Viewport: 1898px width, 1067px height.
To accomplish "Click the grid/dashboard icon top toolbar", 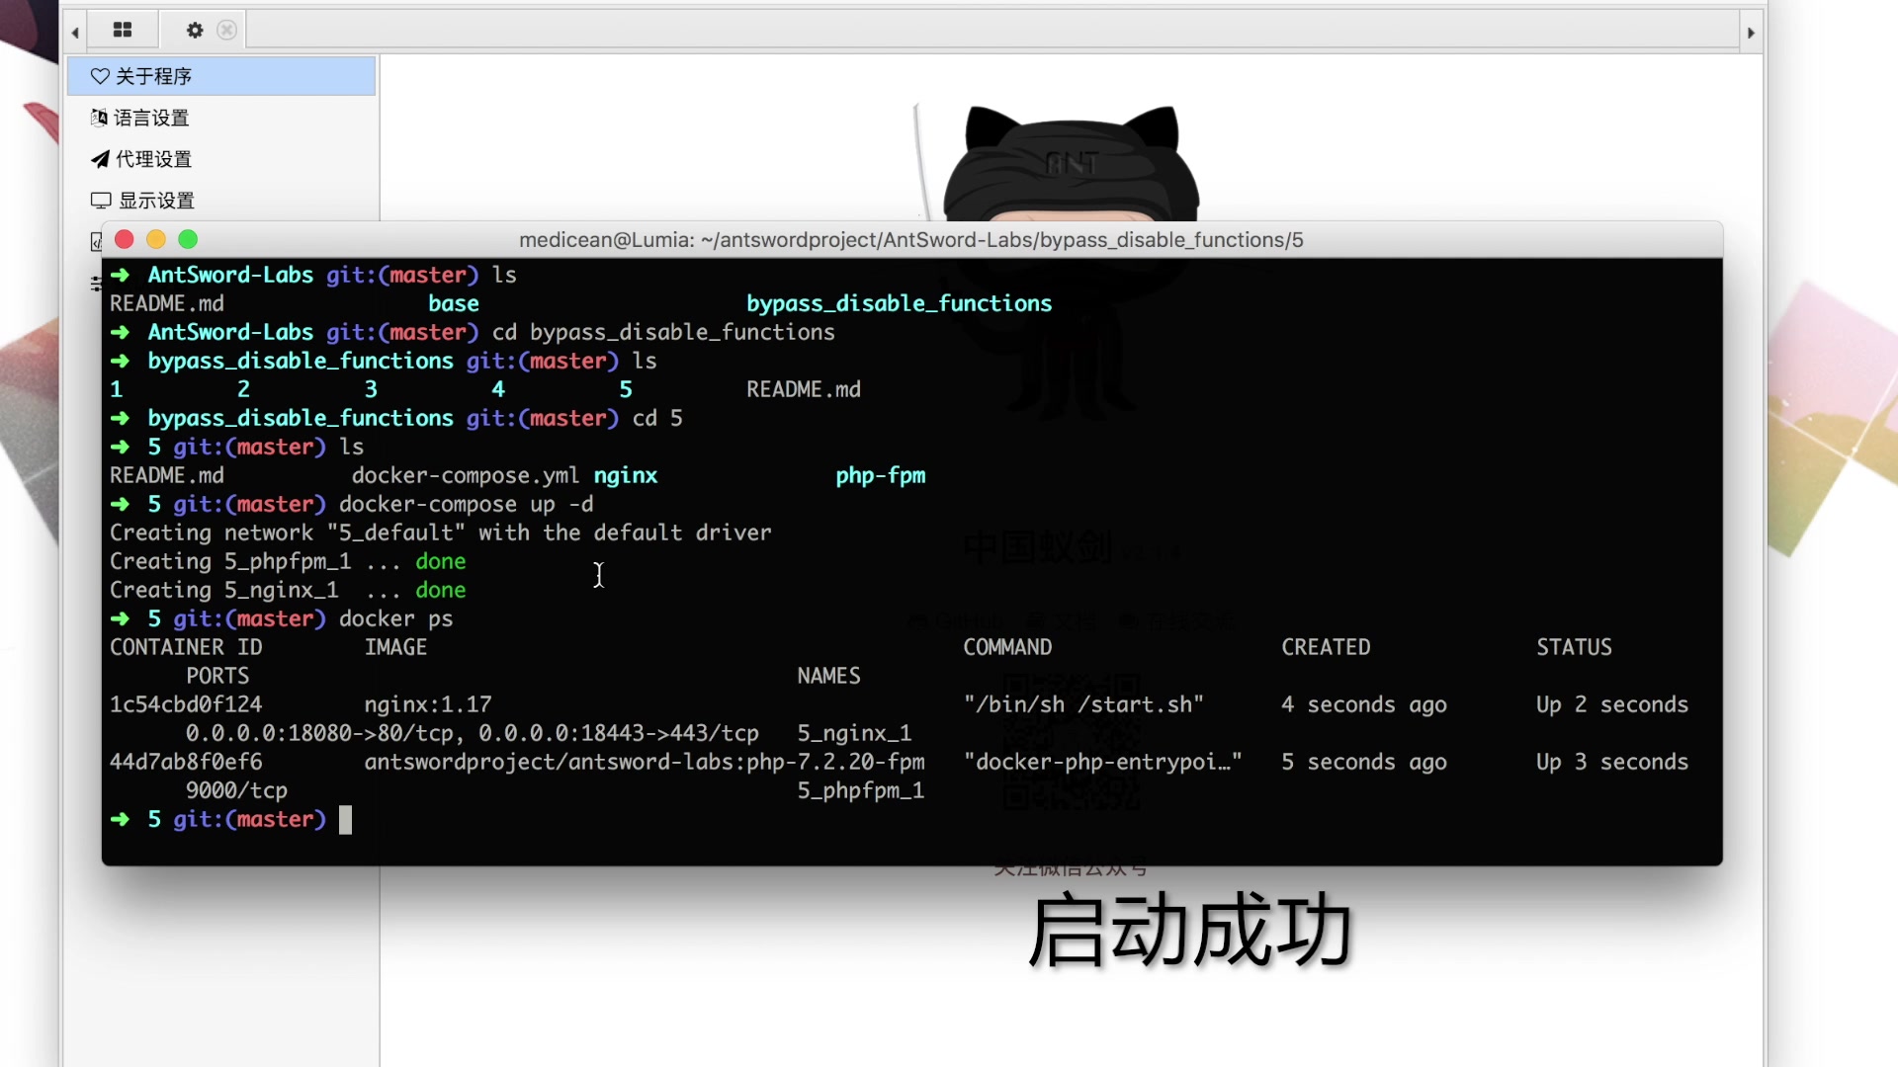I will 123,29.
